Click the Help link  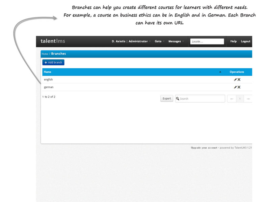pyautogui.click(x=233, y=41)
